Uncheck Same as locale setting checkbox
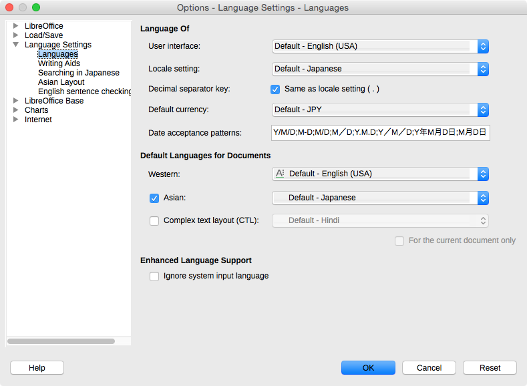The height and width of the screenshot is (386, 527). tap(275, 89)
